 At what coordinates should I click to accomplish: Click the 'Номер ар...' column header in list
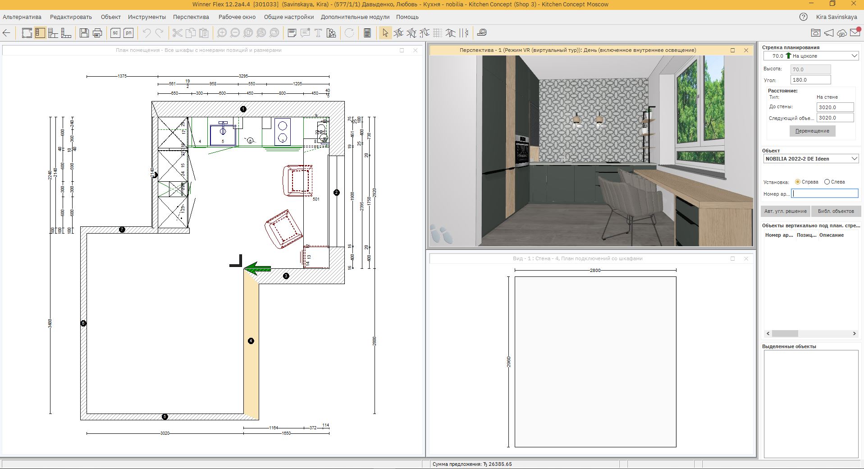(x=779, y=235)
